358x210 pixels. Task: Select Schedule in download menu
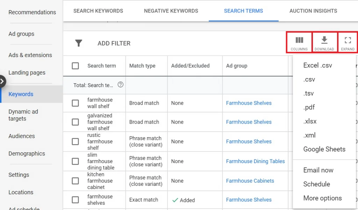point(317,184)
